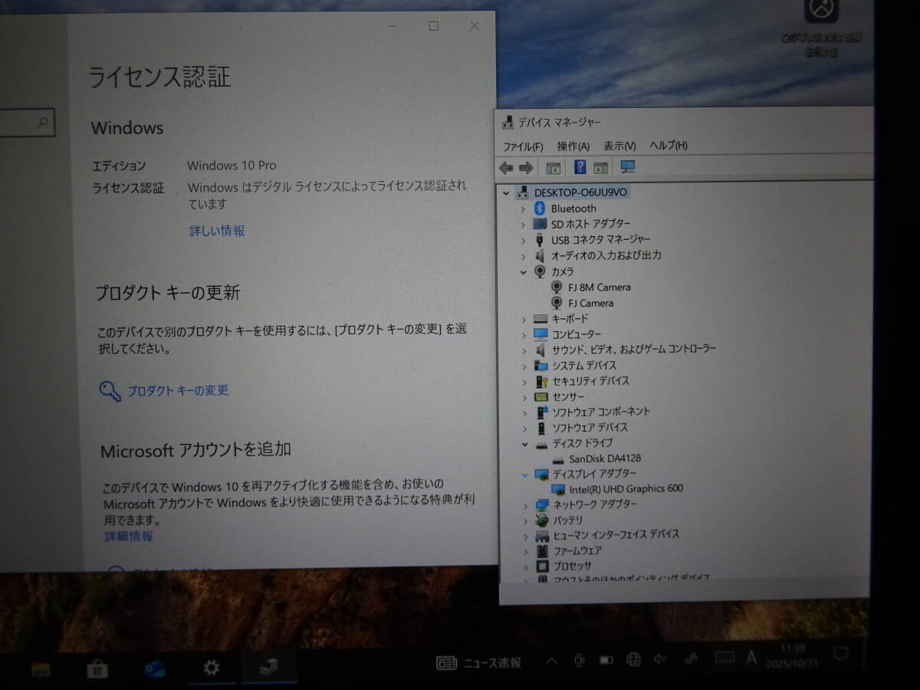The height and width of the screenshot is (690, 920).
Task: Collapse the カメラ category
Action: (x=524, y=271)
